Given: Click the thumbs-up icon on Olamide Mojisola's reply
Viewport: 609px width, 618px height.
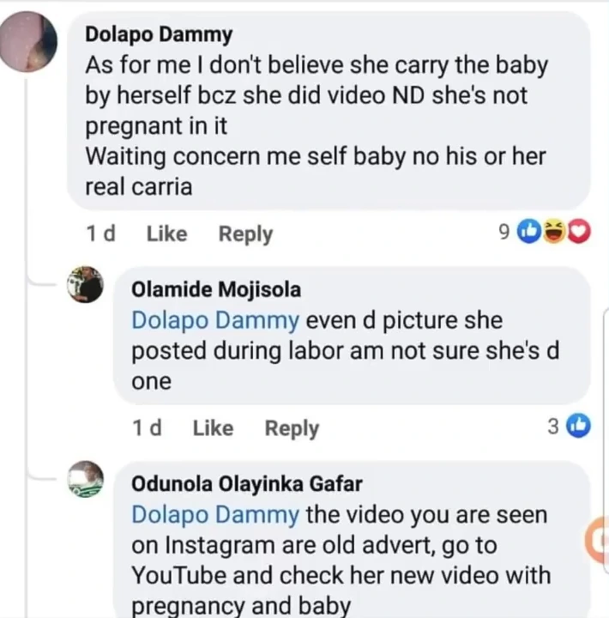Looking at the screenshot, I should point(579,426).
